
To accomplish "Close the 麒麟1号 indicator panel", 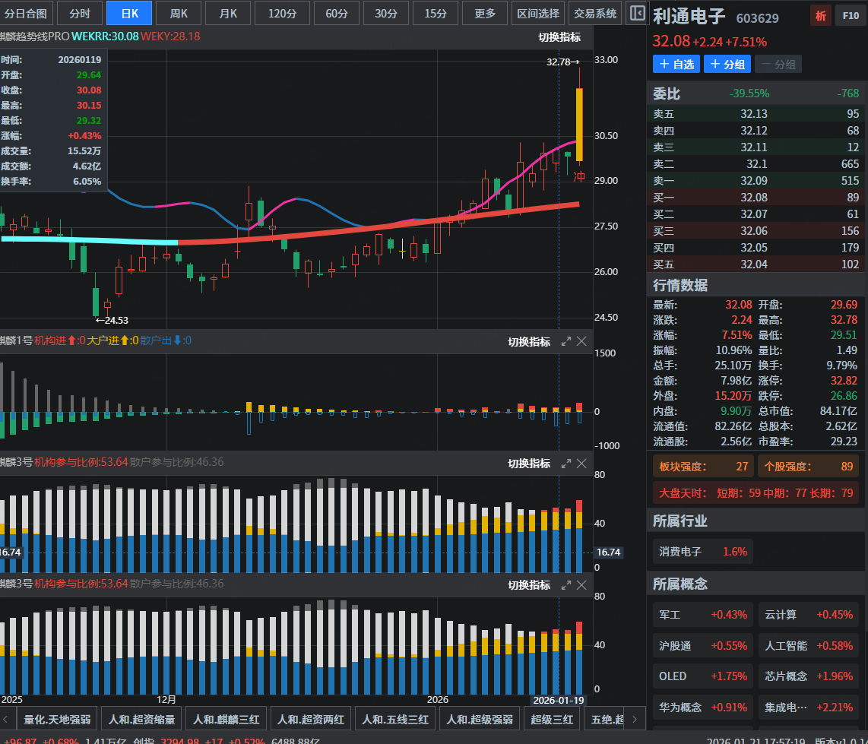I will (x=581, y=342).
